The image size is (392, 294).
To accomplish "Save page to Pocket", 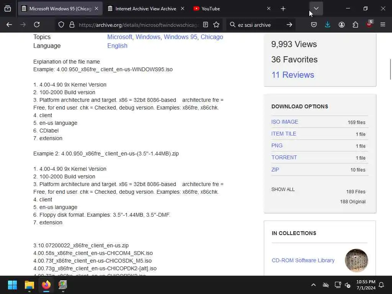I will click(314, 24).
